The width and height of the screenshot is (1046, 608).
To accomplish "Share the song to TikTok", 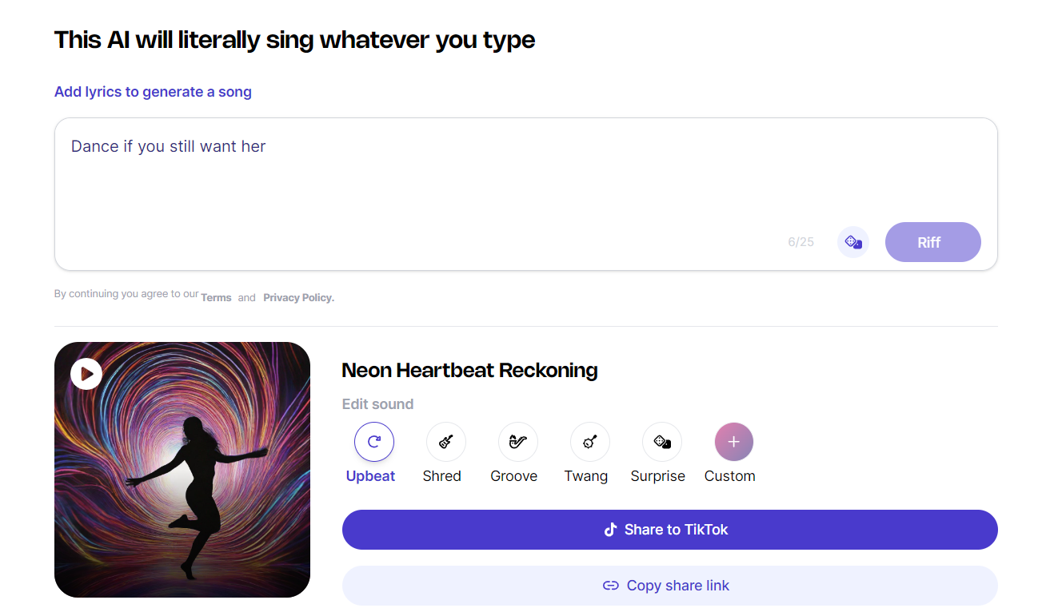I will click(669, 530).
